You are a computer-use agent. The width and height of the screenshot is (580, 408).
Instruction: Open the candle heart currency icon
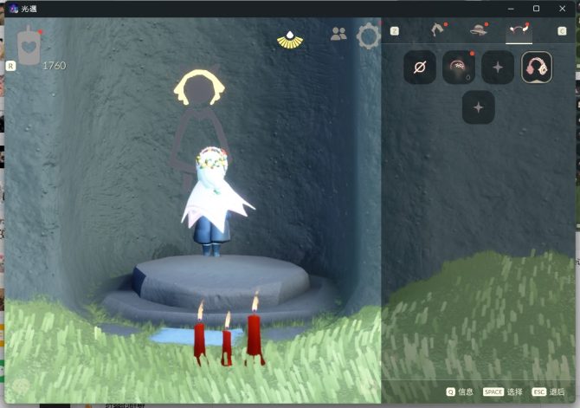click(29, 46)
